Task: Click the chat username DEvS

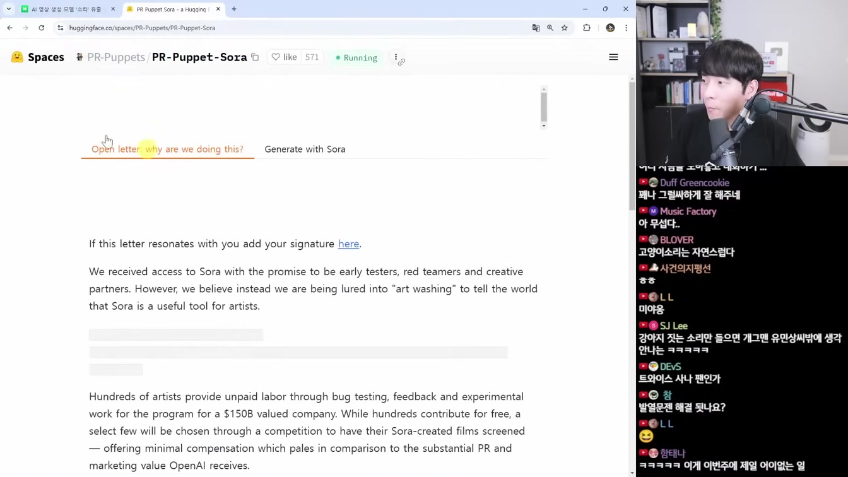Action: click(671, 367)
